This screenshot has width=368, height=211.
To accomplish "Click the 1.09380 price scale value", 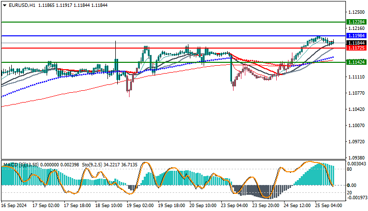I will (357, 158).
